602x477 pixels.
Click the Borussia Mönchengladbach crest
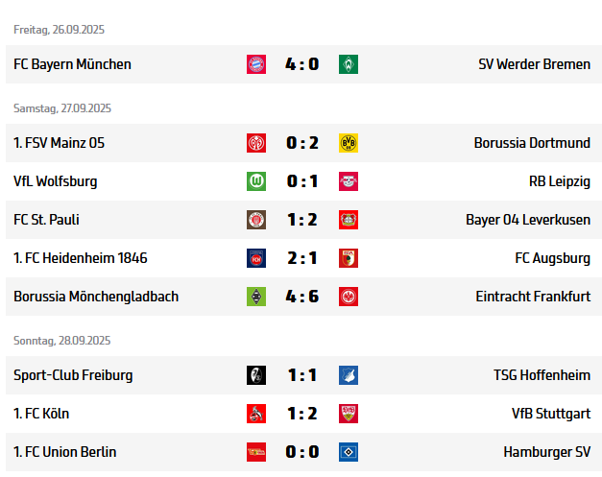(256, 297)
